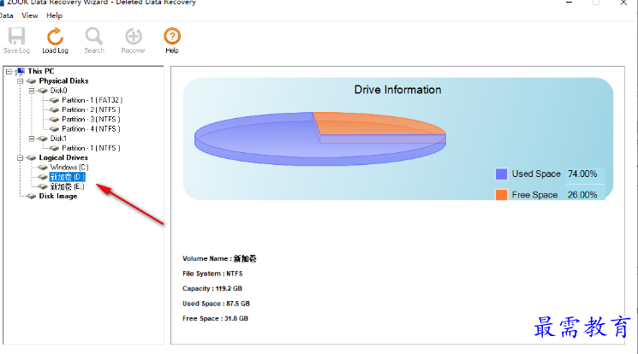Click the 26.00% free space value
This screenshot has width=638, height=354.
pyautogui.click(x=582, y=195)
